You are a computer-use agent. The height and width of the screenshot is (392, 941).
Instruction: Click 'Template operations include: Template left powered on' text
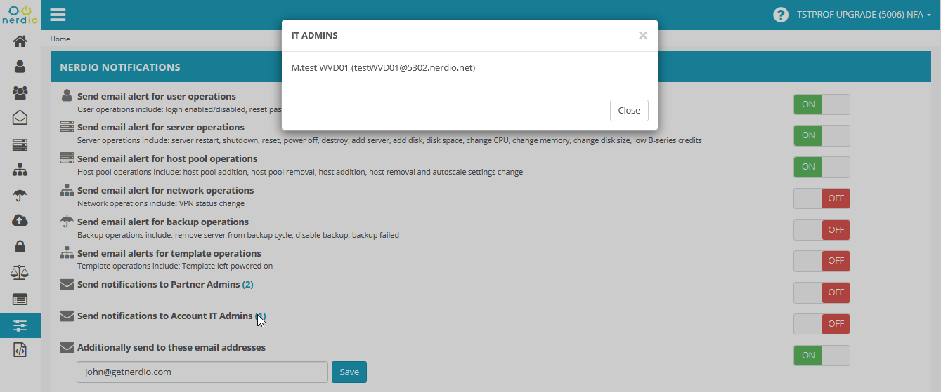coord(175,266)
